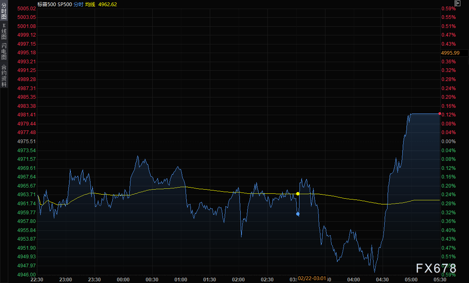Click the red latest-price dot at chart end

[440, 114]
